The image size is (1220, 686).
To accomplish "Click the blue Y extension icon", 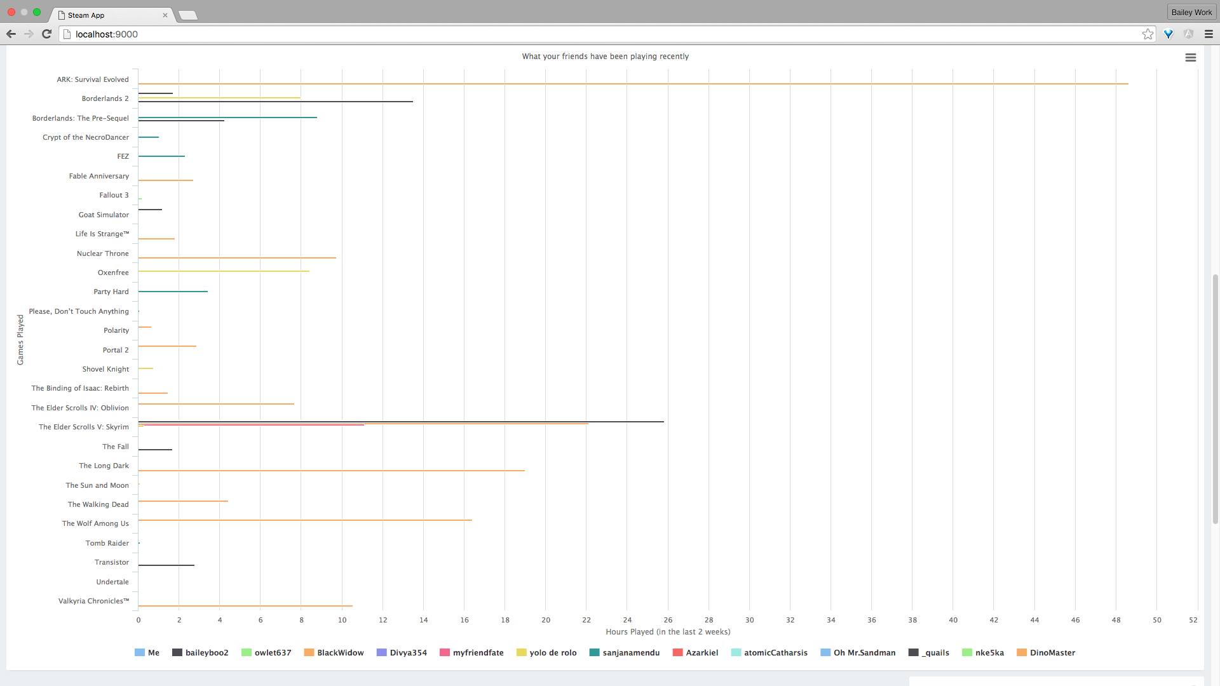I will pyautogui.click(x=1168, y=34).
